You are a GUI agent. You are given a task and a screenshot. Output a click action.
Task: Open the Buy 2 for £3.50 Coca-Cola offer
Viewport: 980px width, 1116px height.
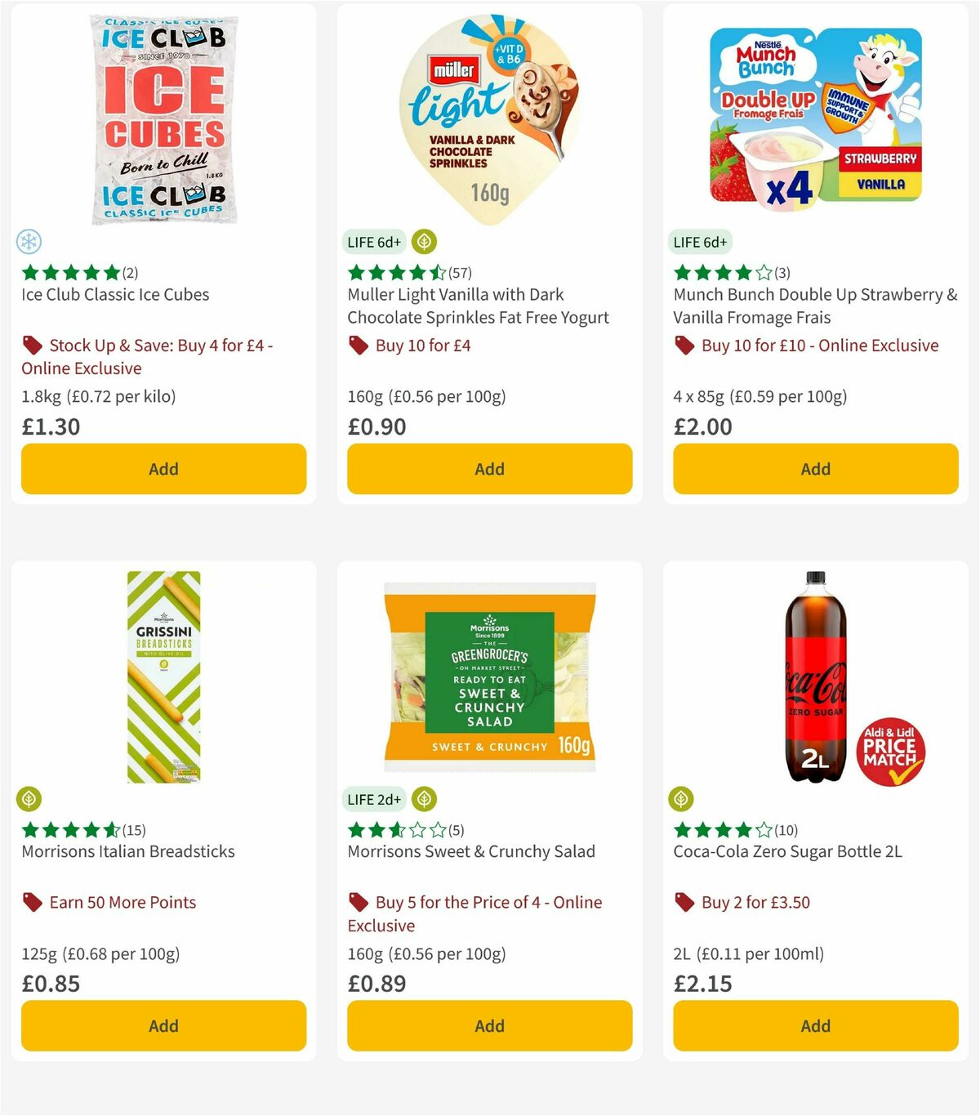pos(754,902)
